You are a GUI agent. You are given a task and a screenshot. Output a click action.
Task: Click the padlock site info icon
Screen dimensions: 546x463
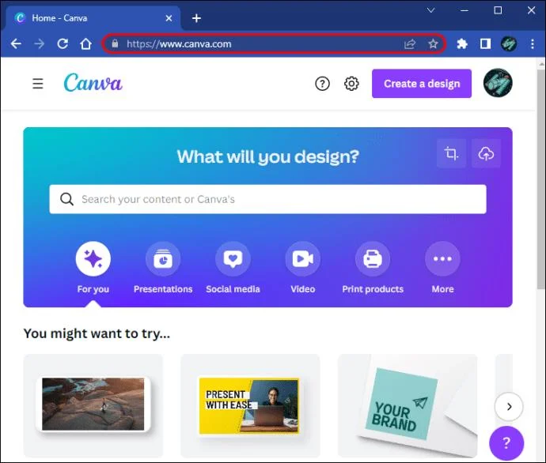115,43
